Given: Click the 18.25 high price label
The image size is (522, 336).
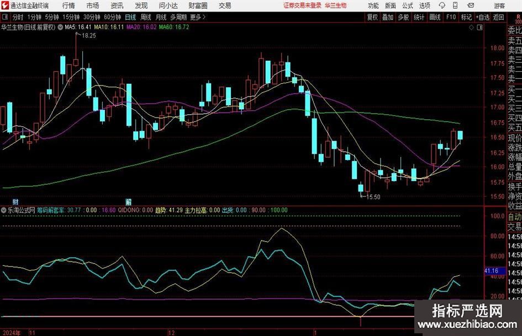Looking at the screenshot, I should [88, 35].
